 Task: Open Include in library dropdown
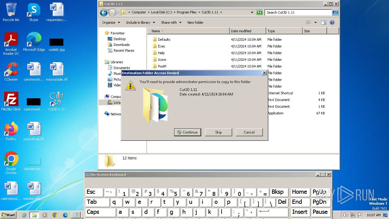pyautogui.click(x=140, y=23)
